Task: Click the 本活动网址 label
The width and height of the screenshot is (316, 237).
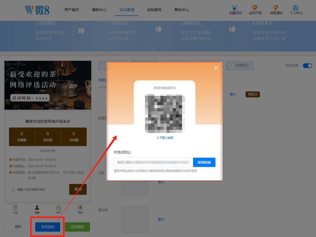Action: point(122,152)
